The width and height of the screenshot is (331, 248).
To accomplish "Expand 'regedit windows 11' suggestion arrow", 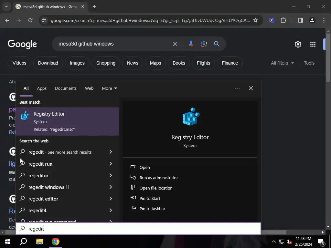I will pyautogui.click(x=111, y=187).
